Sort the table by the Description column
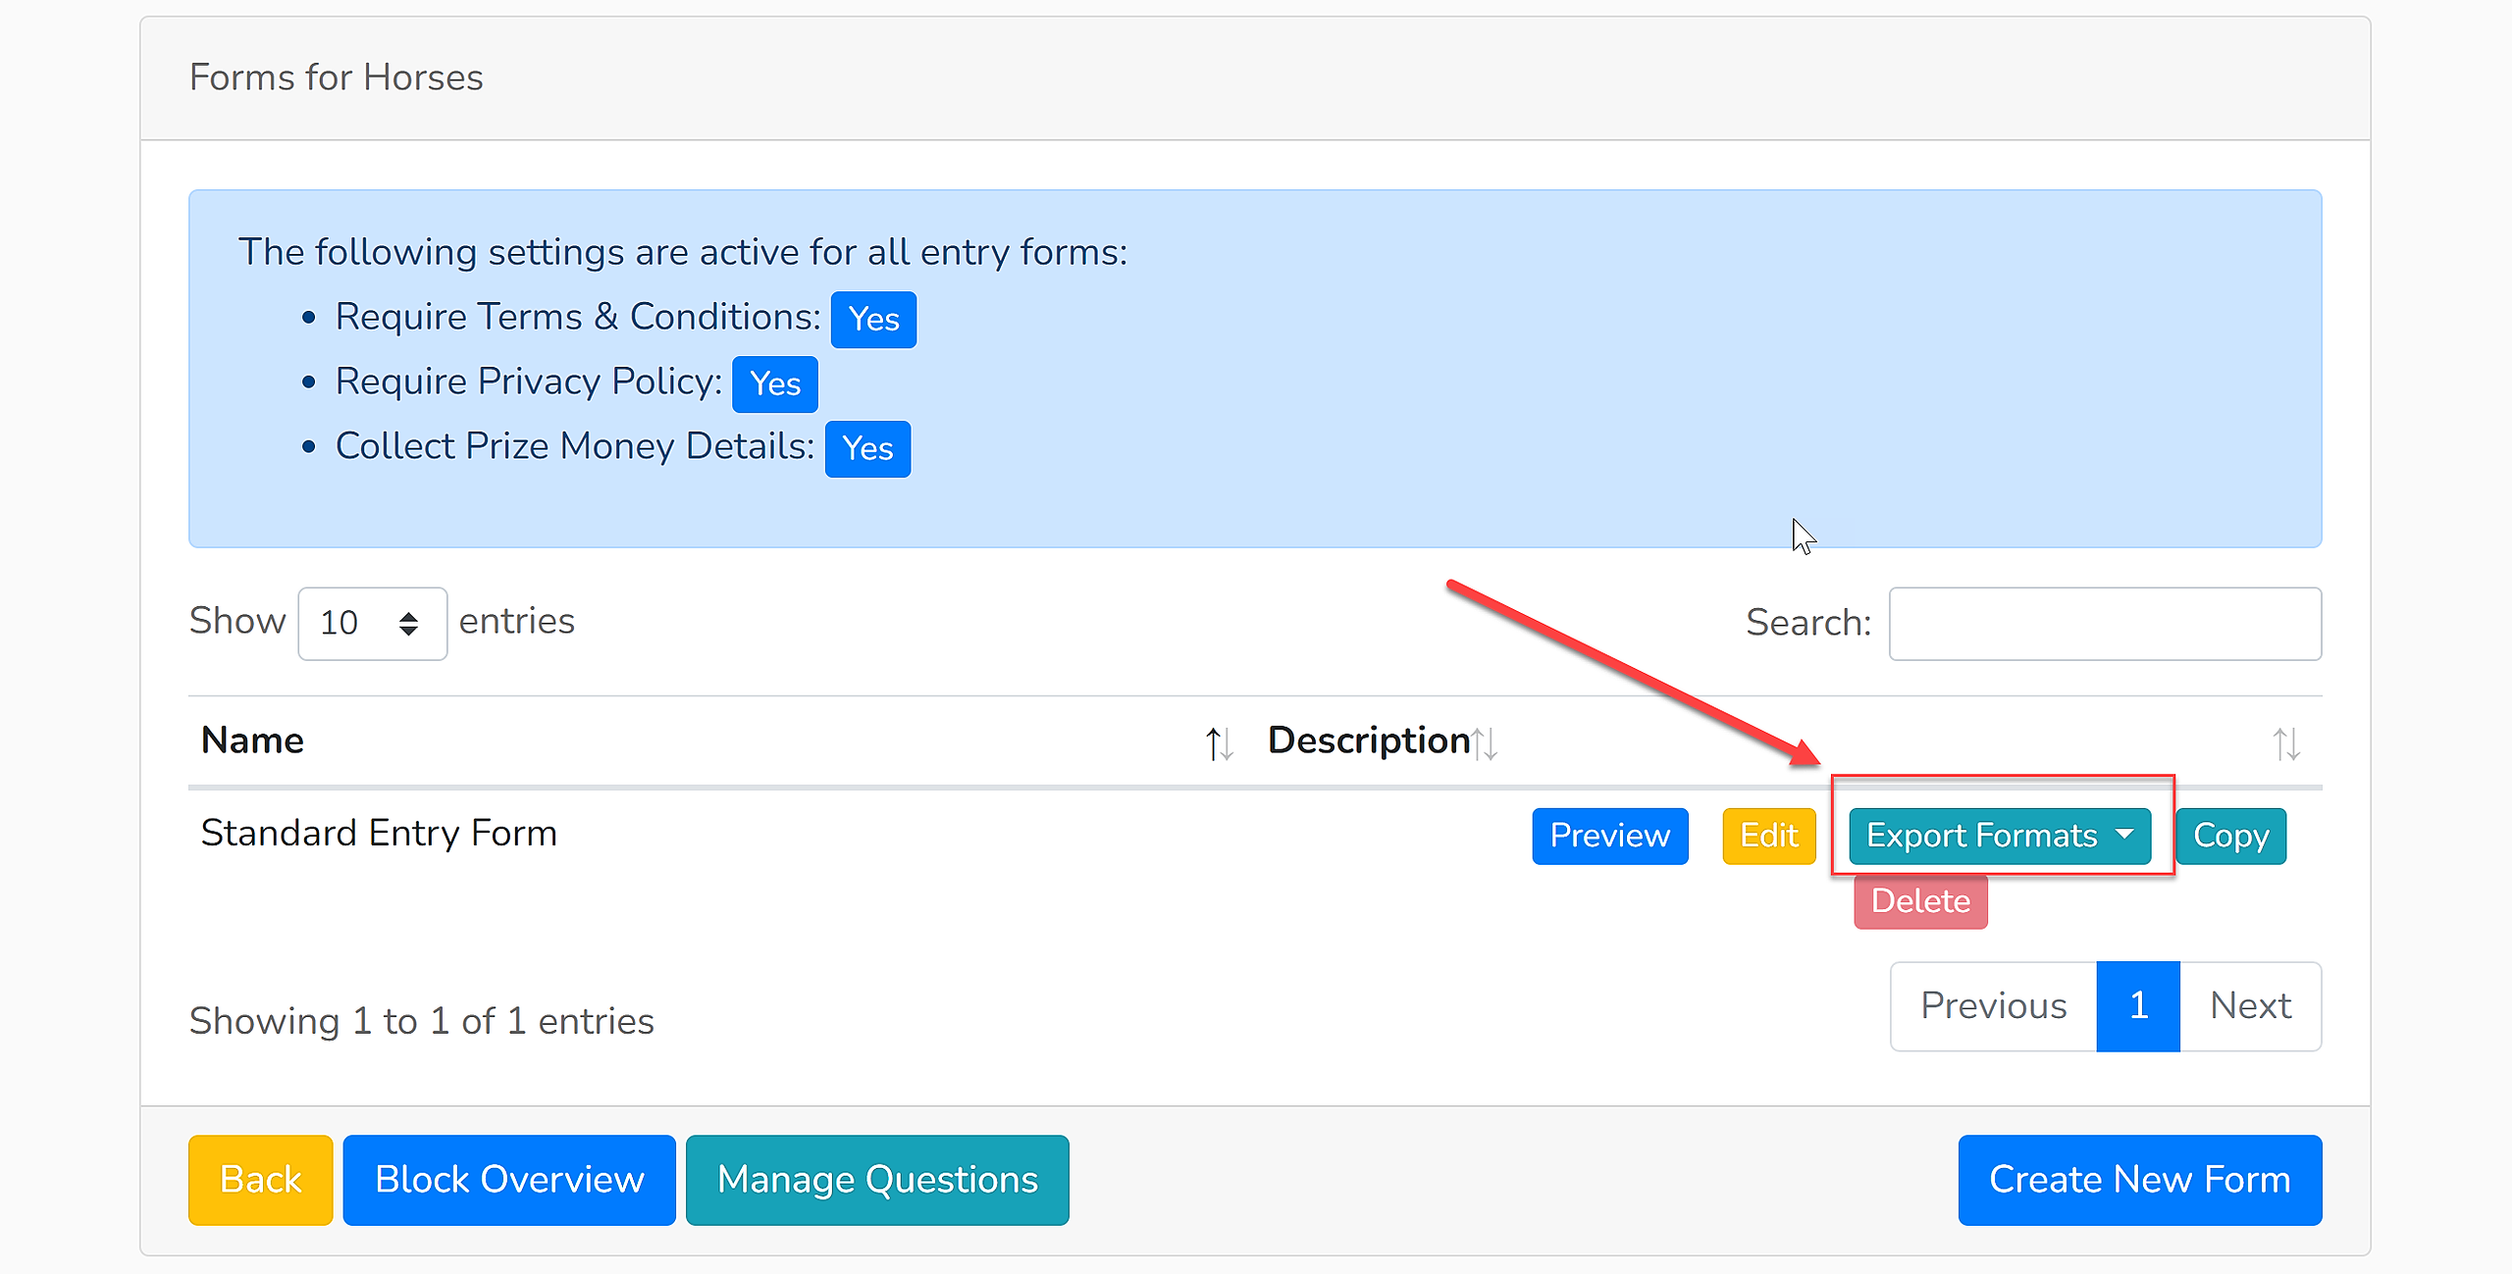Image resolution: width=2512 pixels, height=1274 pixels. (x=1382, y=741)
